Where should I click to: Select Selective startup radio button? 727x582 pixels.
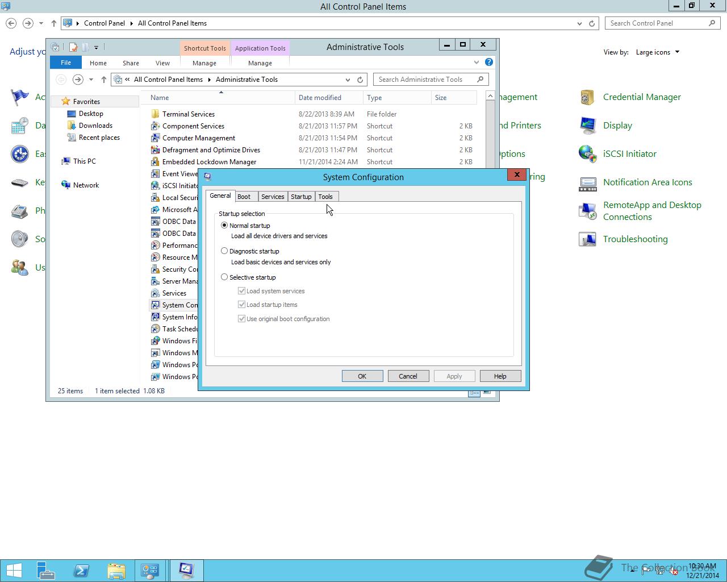point(224,277)
